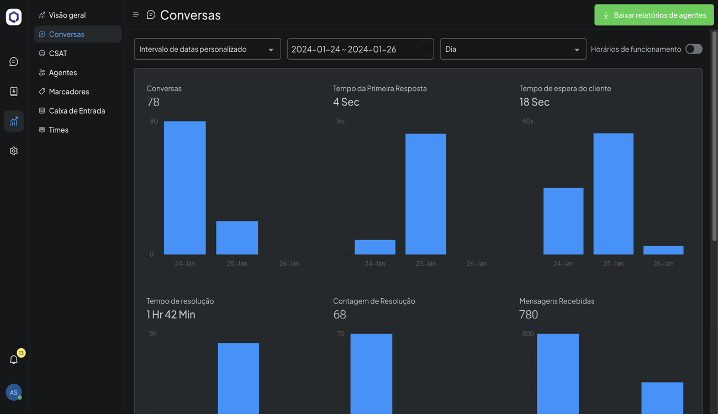This screenshot has height=414, width=718.
Task: Collapse sidebar with the hamburger menu icon
Action: [136, 15]
